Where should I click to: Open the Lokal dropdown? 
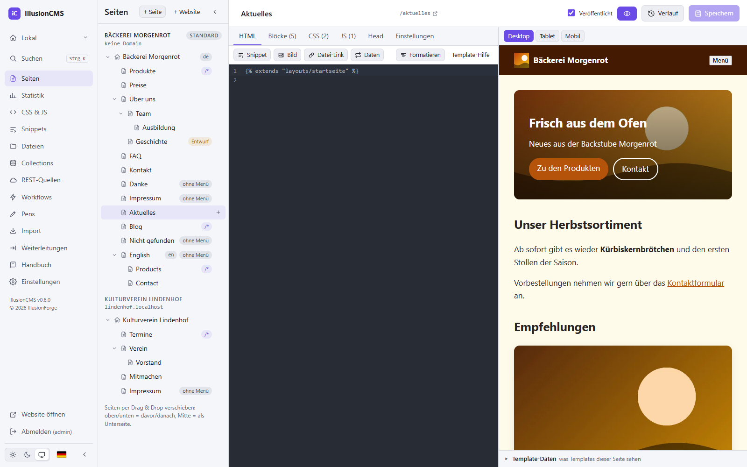[x=49, y=38]
